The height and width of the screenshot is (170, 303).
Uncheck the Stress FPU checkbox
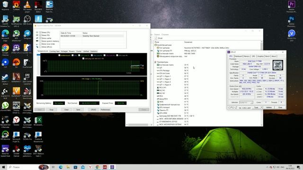(40, 35)
